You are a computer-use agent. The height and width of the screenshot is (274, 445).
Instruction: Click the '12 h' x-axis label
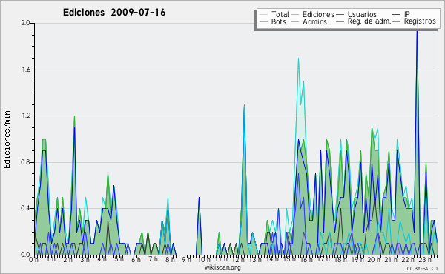pos(238,260)
